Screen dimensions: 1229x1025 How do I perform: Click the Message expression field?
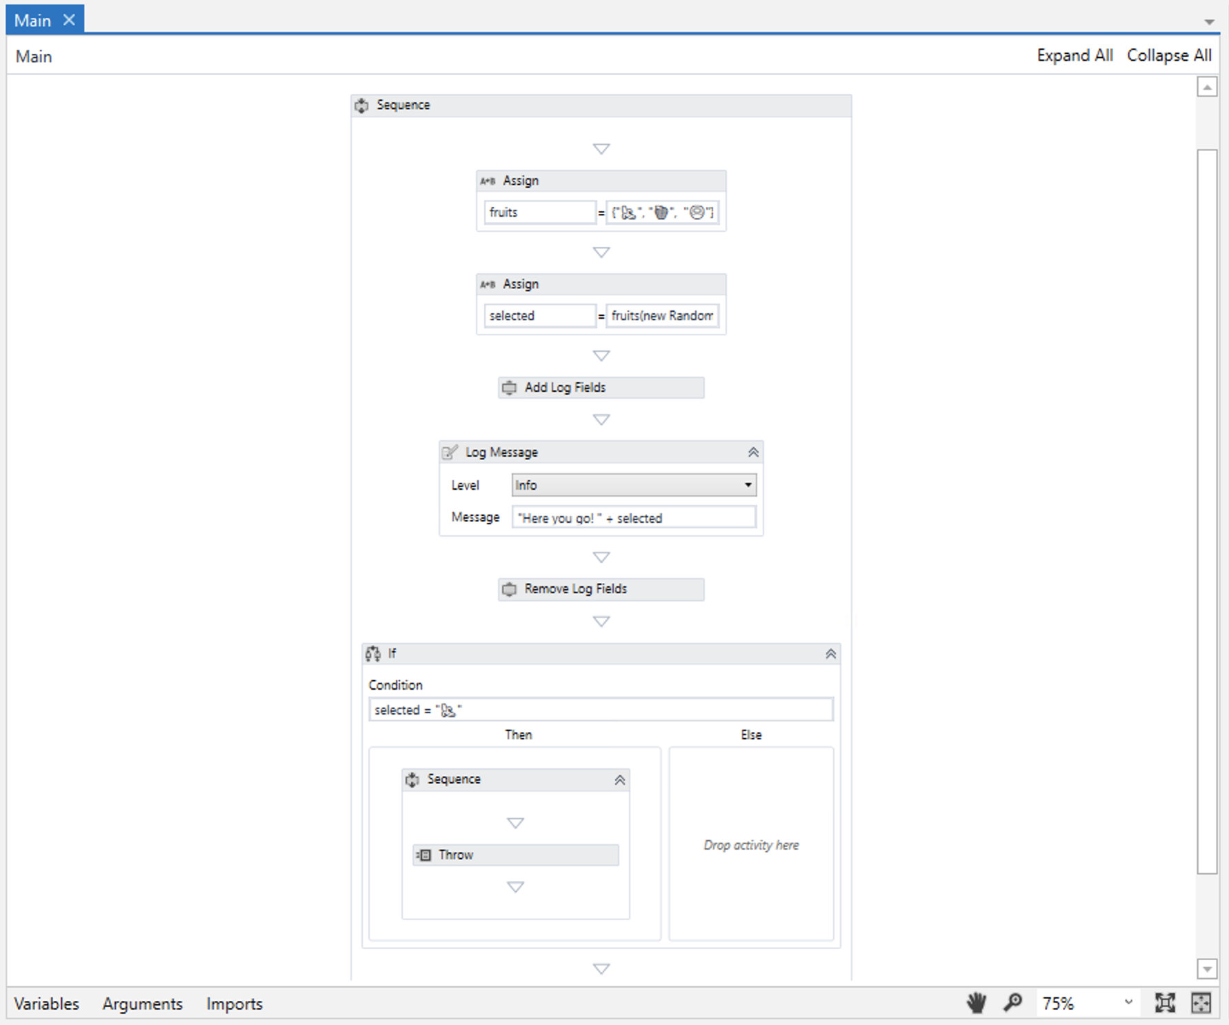coord(634,517)
